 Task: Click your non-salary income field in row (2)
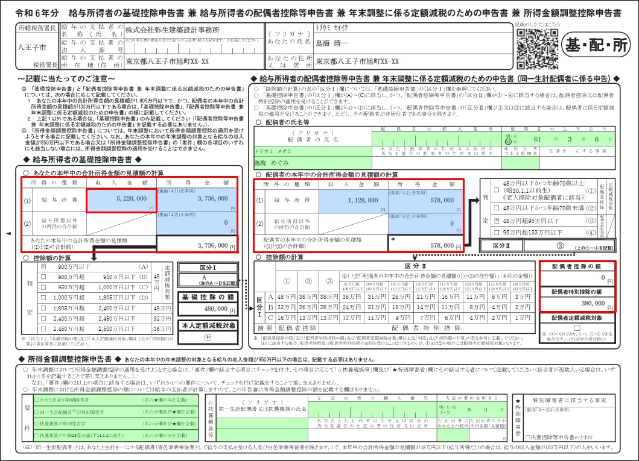click(x=197, y=224)
